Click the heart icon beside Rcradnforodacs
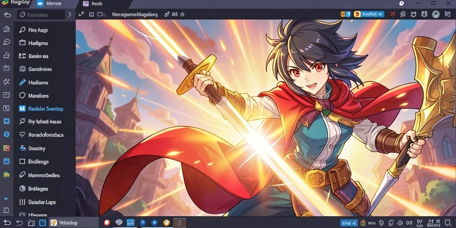 22,134
